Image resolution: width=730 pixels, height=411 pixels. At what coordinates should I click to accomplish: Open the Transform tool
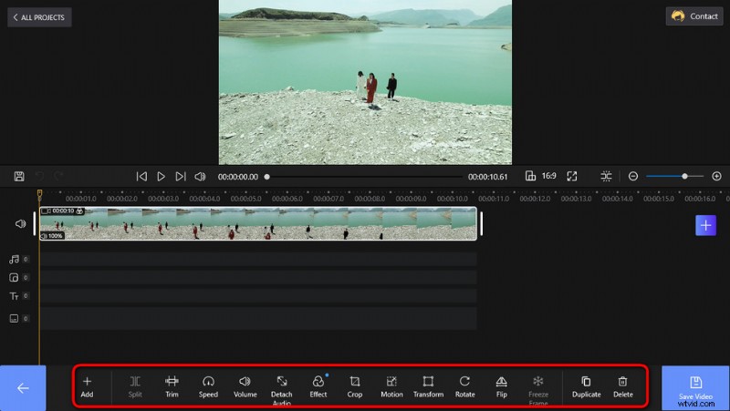tap(428, 386)
